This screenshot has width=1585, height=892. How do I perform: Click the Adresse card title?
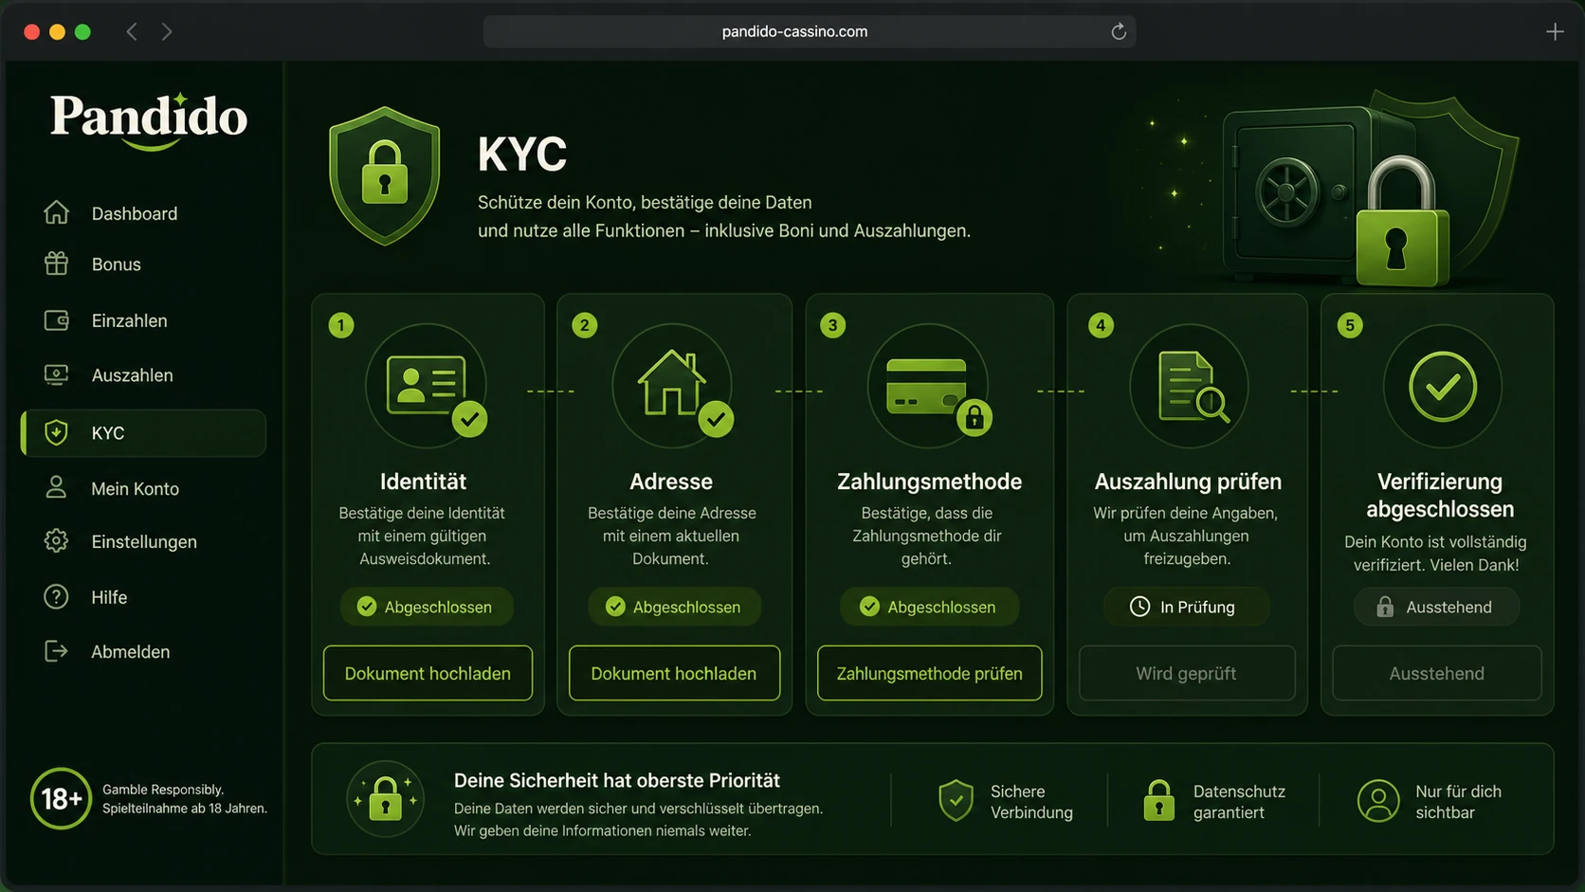click(671, 482)
